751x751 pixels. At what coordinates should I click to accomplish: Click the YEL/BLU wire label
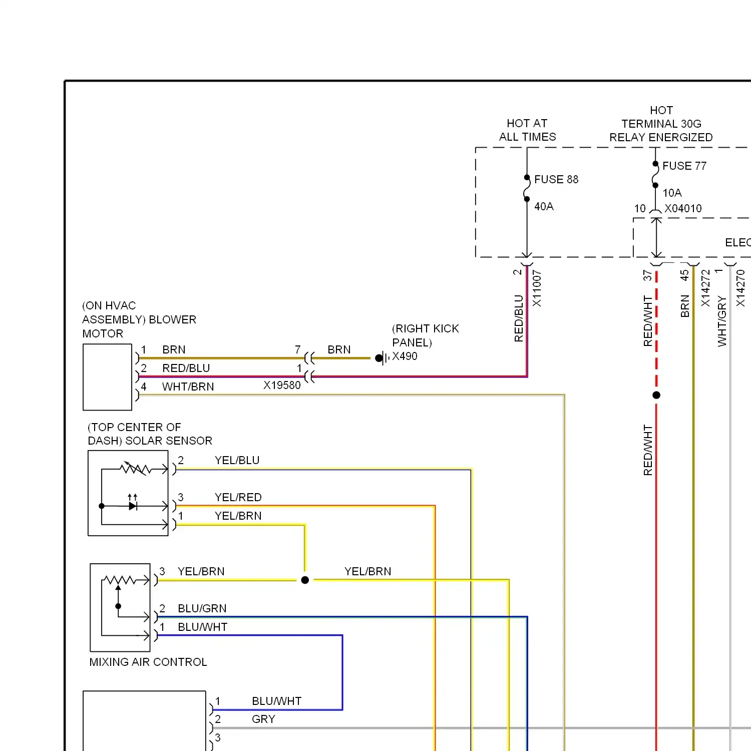(x=237, y=460)
